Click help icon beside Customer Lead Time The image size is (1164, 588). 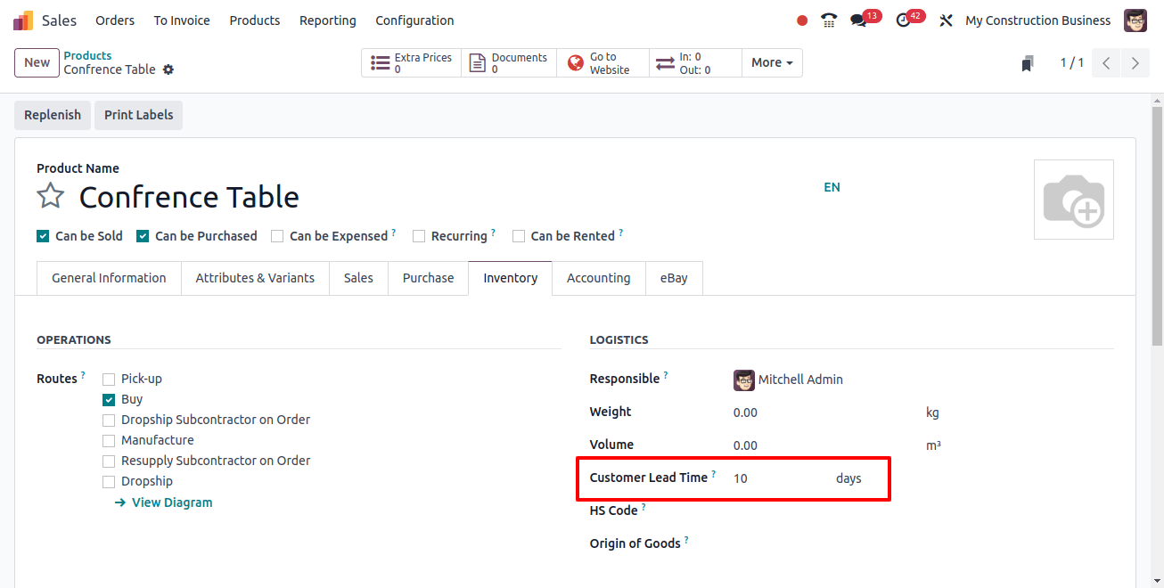click(714, 474)
